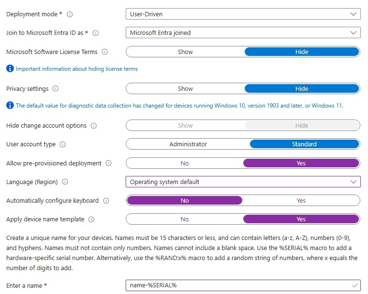Screen dimensions: 368x294
Task: Open the Language (Region) dropdown
Action: [243, 182]
